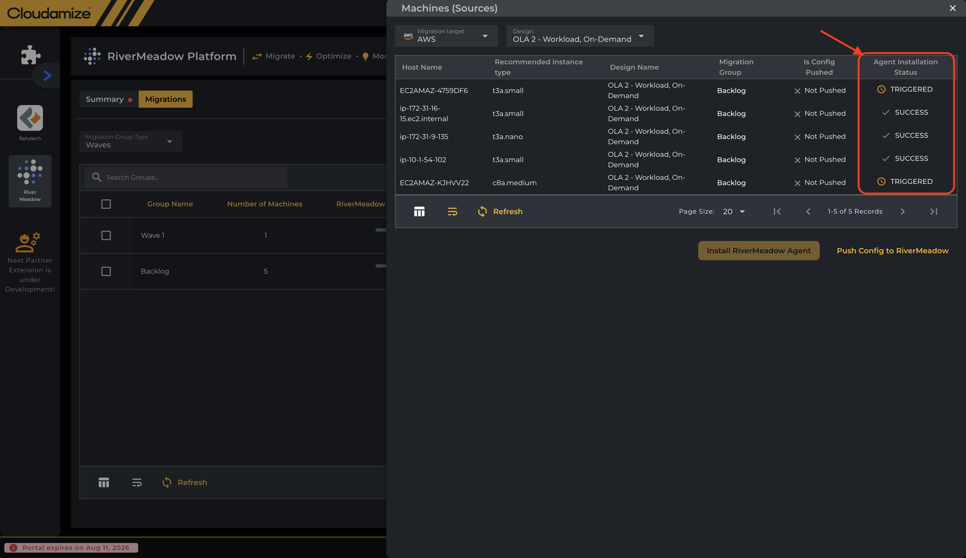Click the c8a.medium instance type cell
This screenshot has width=966, height=558.
[514, 183]
